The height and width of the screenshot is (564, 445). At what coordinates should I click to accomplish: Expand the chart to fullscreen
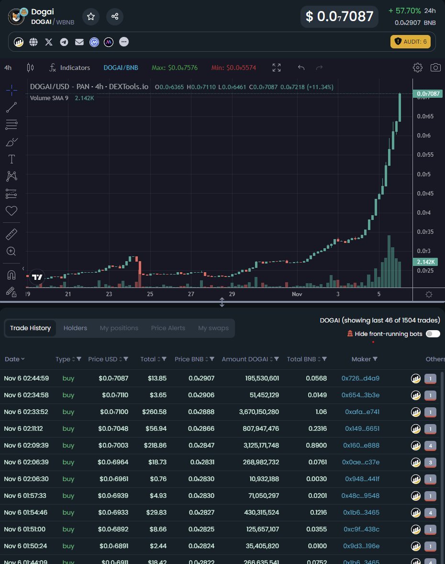click(276, 68)
